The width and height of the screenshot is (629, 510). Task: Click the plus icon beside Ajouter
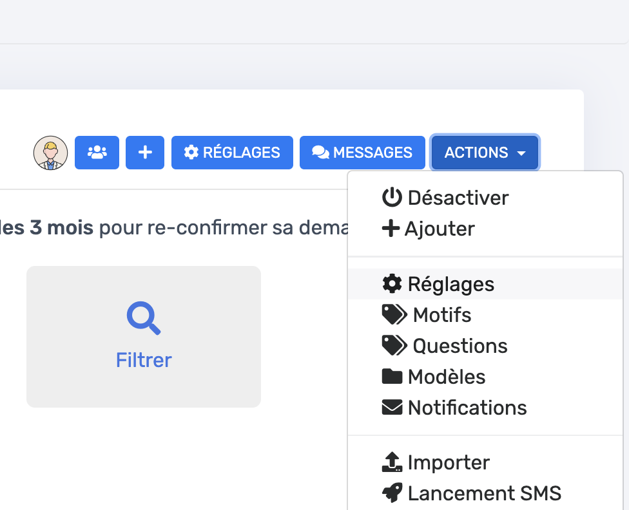tap(391, 229)
